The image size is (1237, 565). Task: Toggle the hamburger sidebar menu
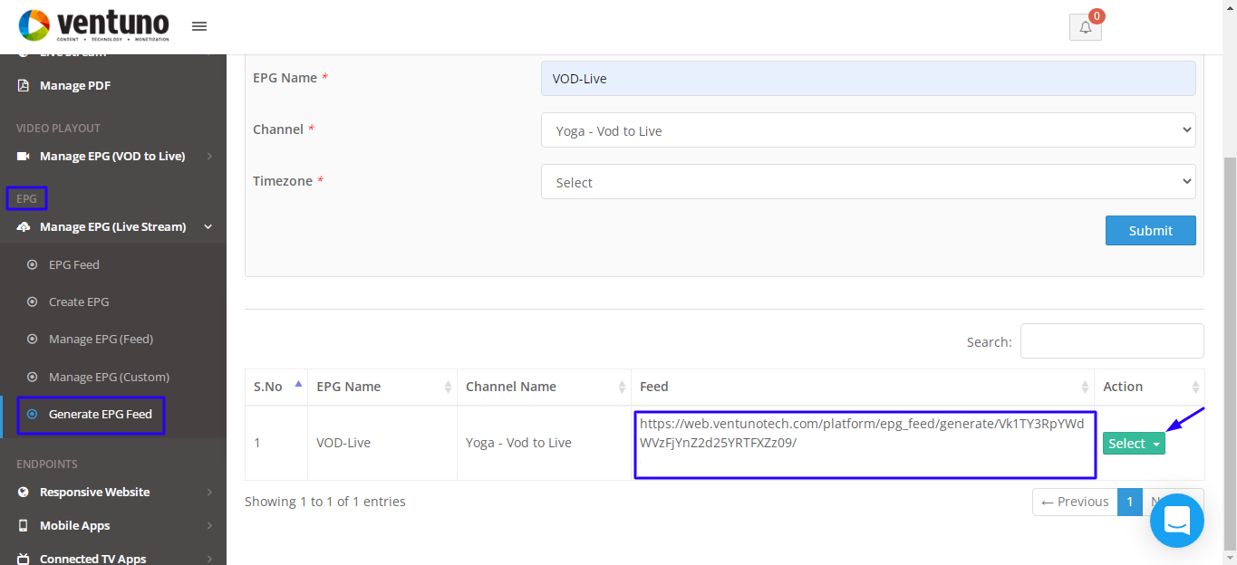click(x=199, y=26)
